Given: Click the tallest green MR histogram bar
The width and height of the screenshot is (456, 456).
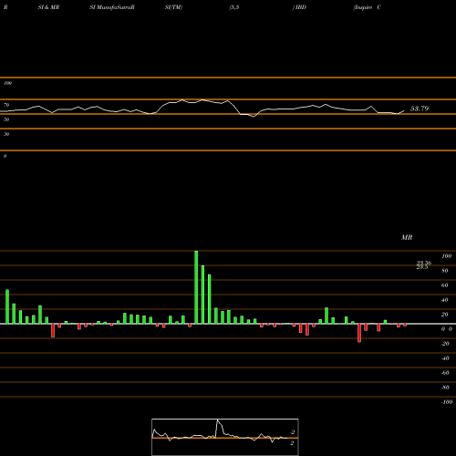Looking at the screenshot, I should 196,287.
